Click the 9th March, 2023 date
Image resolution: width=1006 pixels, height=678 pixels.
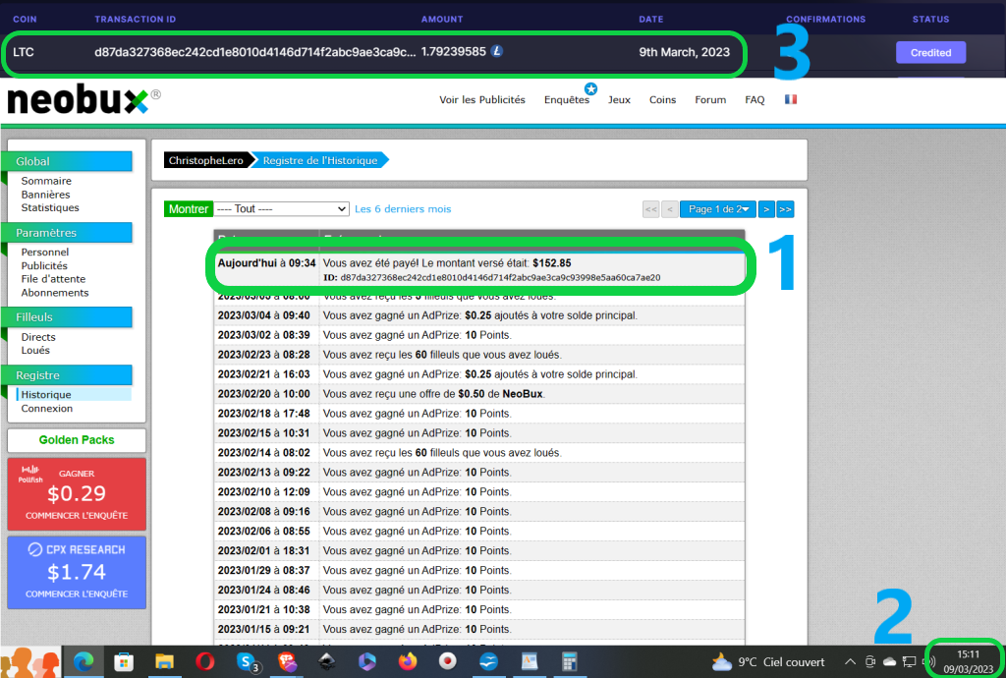[x=684, y=52]
